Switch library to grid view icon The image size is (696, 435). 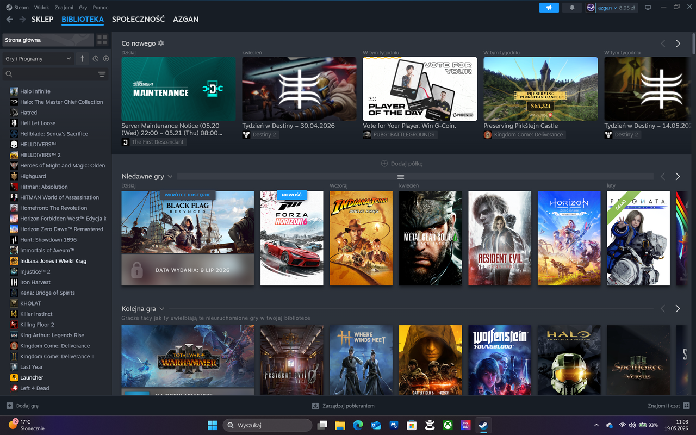click(102, 40)
